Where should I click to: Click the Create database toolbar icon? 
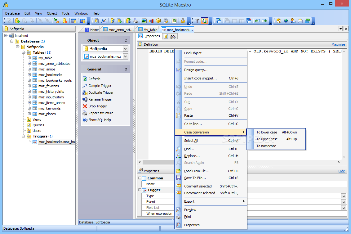point(17,21)
